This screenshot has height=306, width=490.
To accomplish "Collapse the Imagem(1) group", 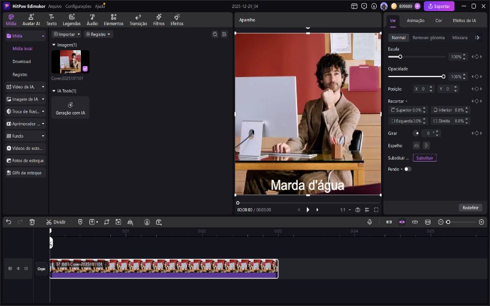I will pyautogui.click(x=54, y=45).
